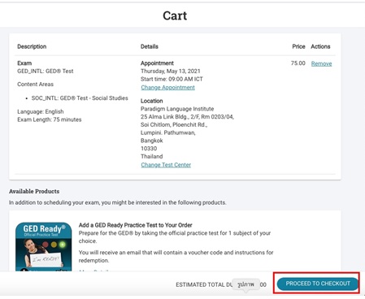Open the Change Appointment link
Screen dimensions: 365x299
point(167,88)
